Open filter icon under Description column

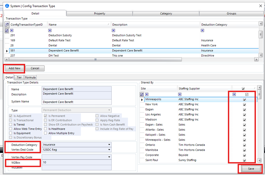tap(113, 31)
